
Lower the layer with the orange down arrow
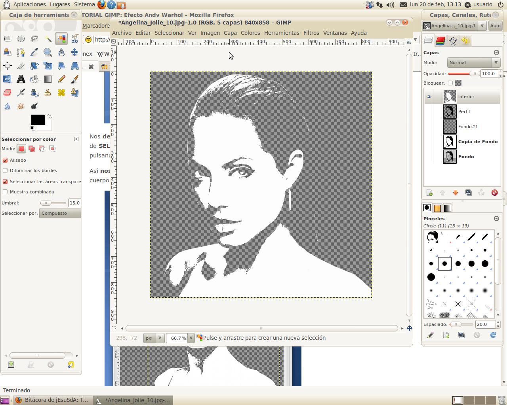tap(456, 193)
